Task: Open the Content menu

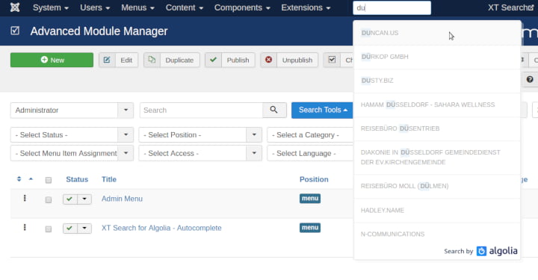Action: click(185, 7)
